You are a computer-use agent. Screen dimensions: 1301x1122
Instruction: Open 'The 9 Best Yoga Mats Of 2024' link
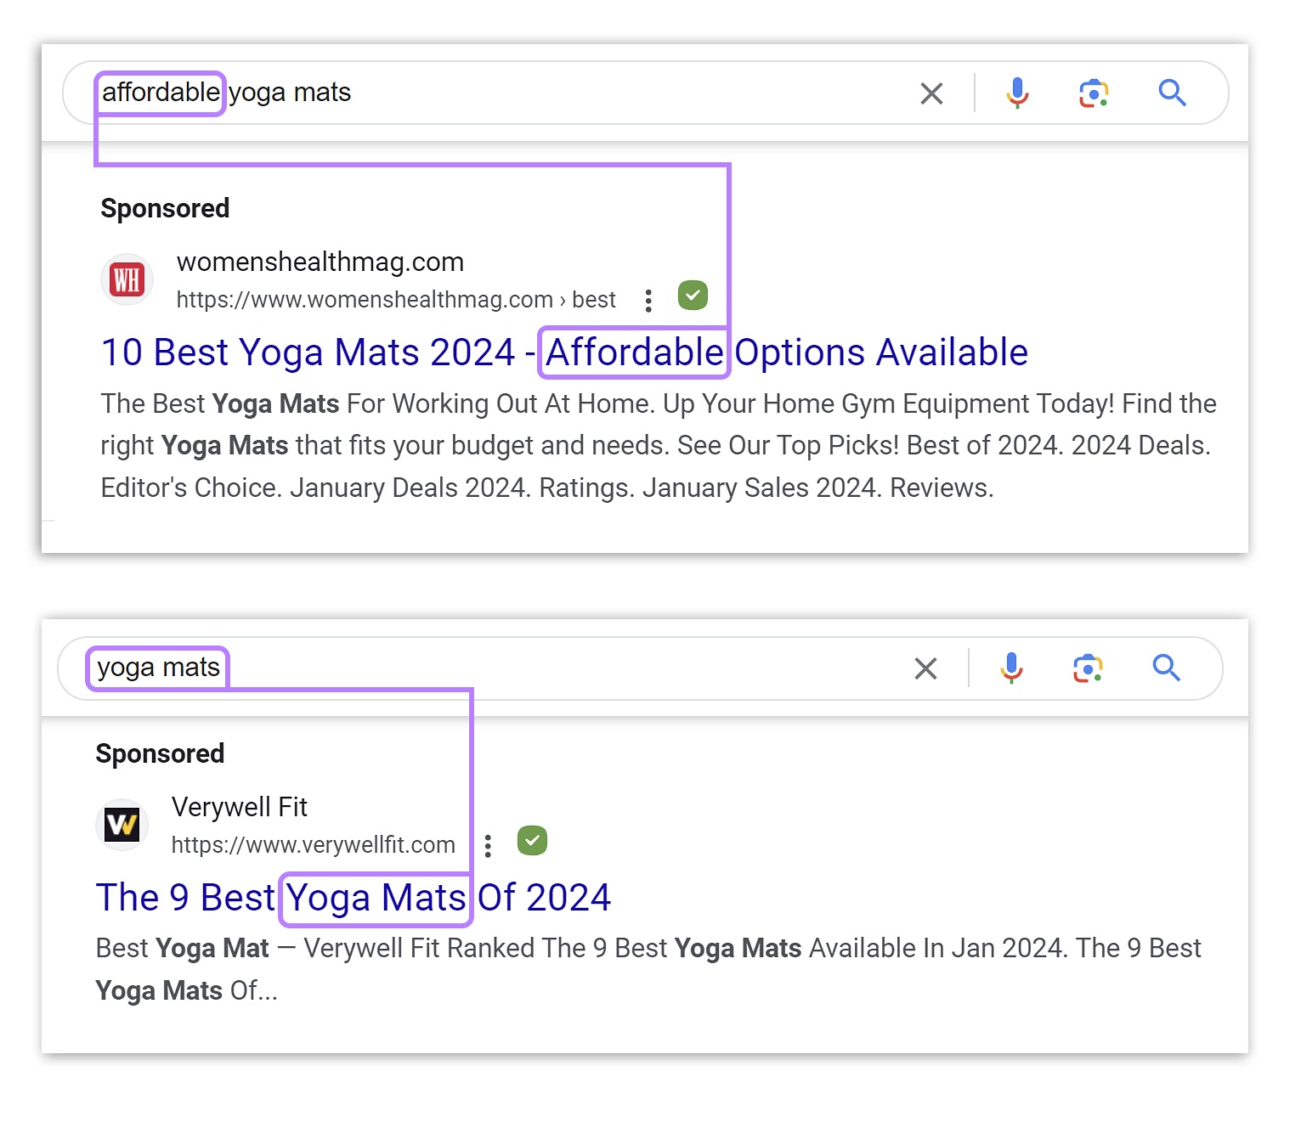pyautogui.click(x=352, y=897)
